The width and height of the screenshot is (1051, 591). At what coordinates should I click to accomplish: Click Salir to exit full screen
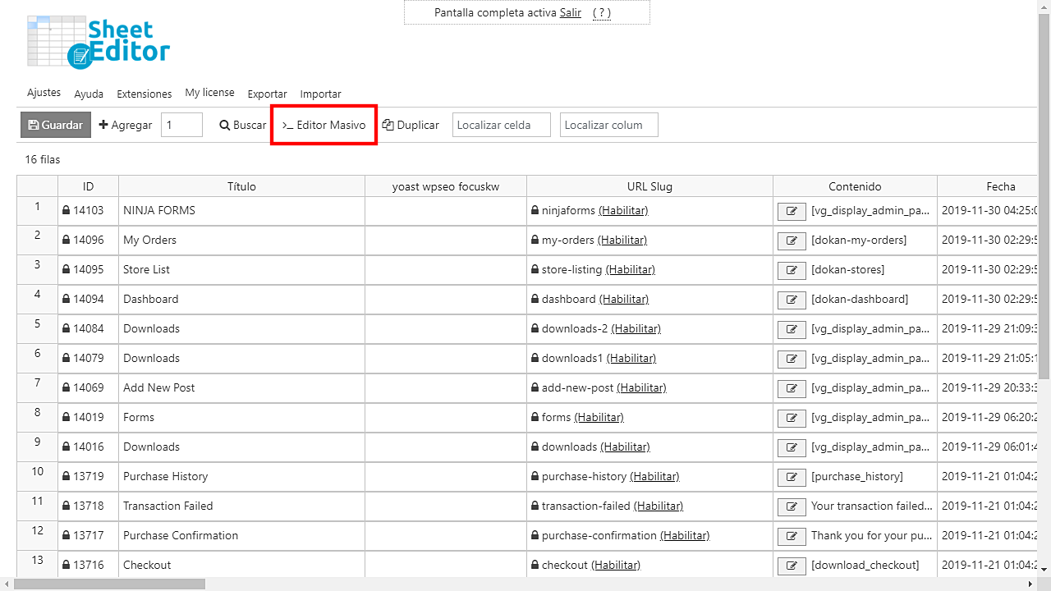(x=570, y=12)
